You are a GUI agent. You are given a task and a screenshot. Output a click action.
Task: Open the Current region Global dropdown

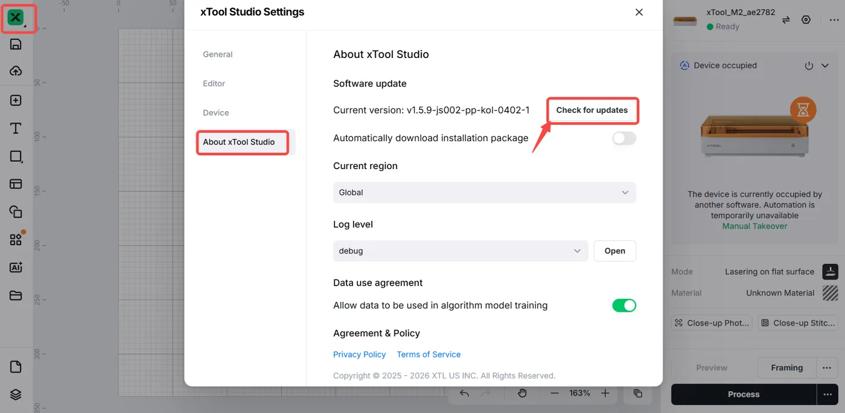point(485,193)
